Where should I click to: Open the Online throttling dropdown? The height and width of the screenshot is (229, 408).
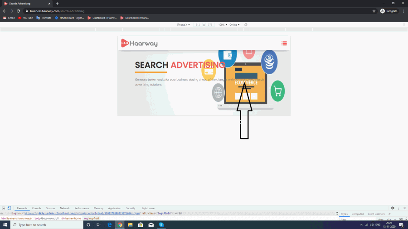point(234,24)
